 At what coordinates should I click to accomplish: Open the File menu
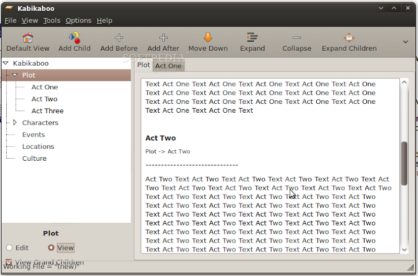[x=10, y=20]
